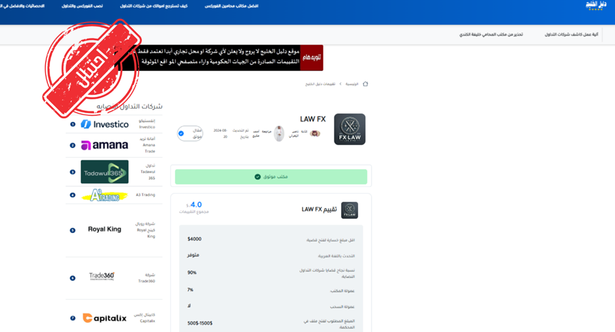The image size is (615, 332).
Task: Click number badge beside A3 Trading
Action: tap(72, 195)
